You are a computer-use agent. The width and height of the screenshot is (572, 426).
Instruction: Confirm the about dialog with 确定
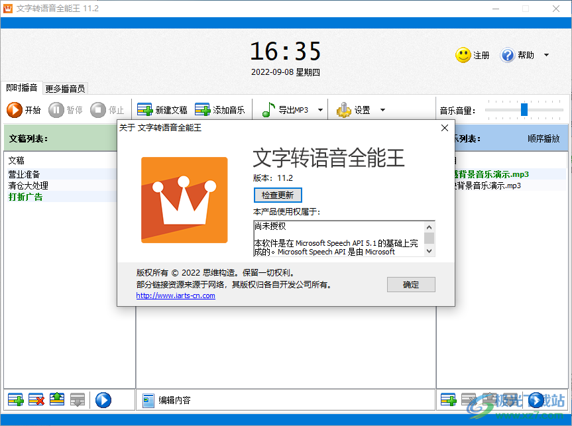point(411,284)
